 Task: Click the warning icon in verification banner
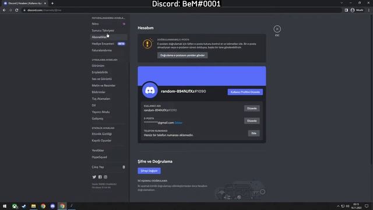click(x=147, y=44)
